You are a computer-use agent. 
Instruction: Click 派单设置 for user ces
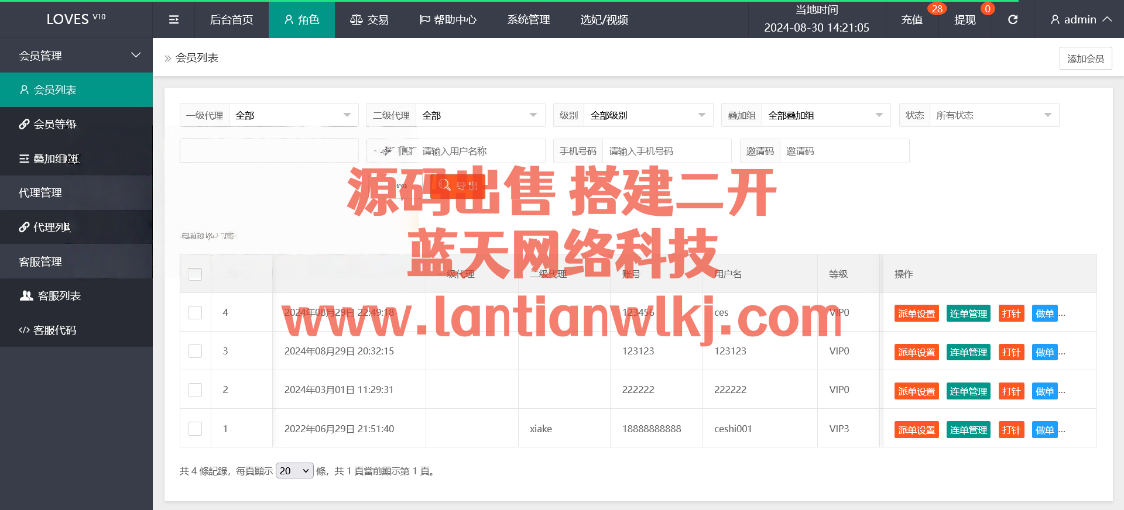916,313
